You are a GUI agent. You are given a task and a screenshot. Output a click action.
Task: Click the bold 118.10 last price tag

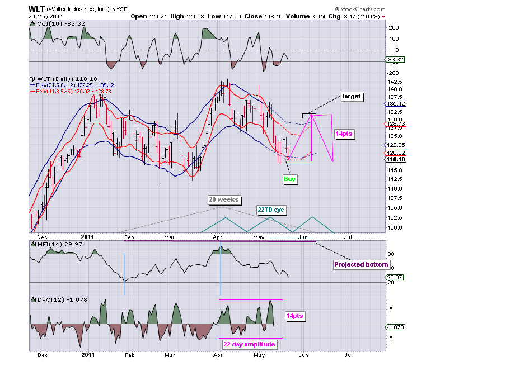click(396, 160)
